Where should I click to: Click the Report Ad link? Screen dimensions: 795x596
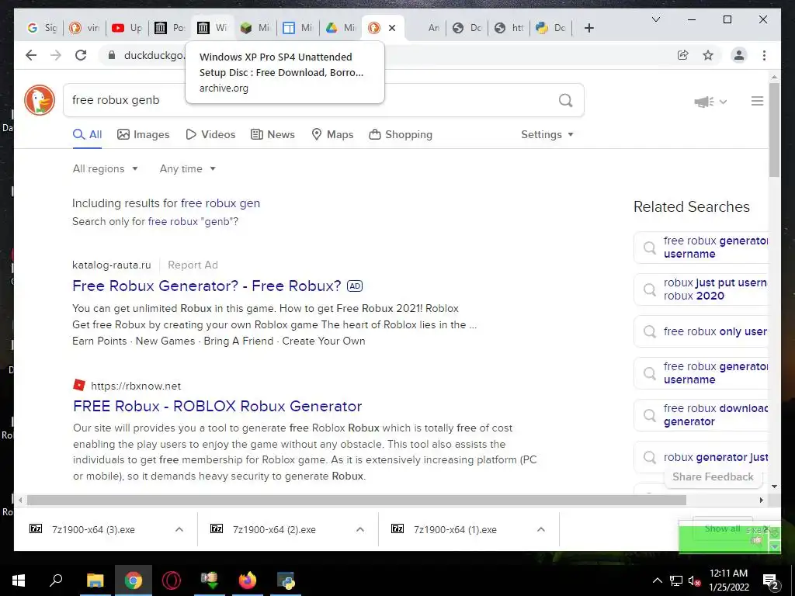(x=193, y=265)
